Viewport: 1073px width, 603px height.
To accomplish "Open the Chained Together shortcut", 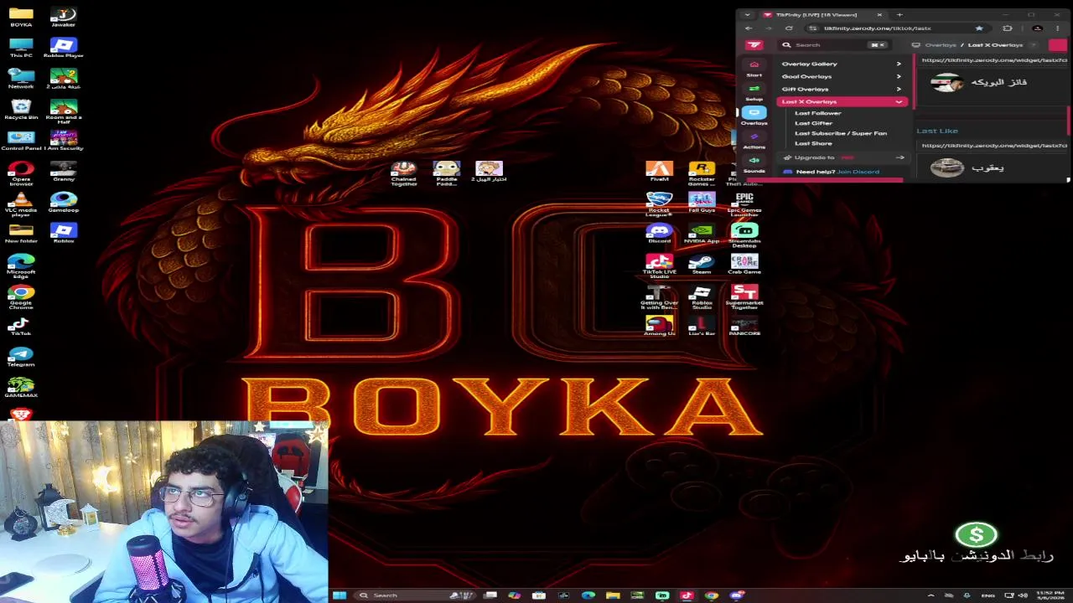I will click(x=403, y=174).
